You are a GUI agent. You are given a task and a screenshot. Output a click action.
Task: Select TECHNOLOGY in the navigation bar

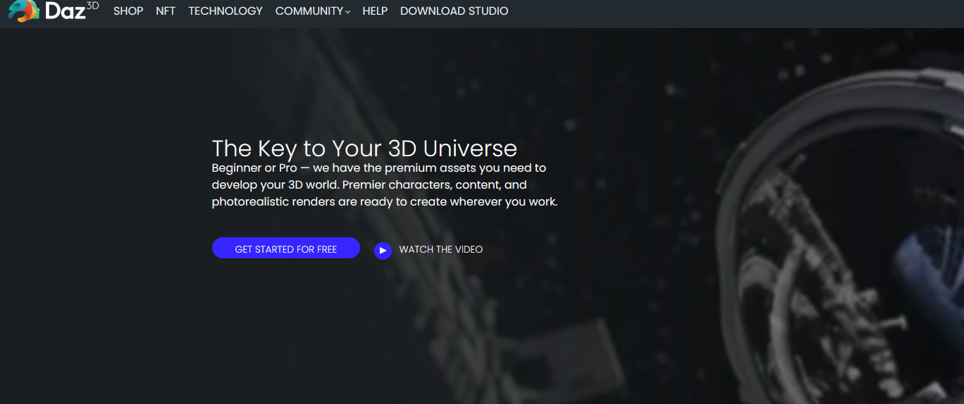coord(225,11)
